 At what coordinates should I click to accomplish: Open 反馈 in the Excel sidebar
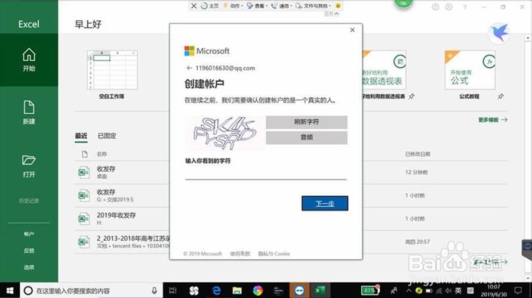pyautogui.click(x=29, y=250)
